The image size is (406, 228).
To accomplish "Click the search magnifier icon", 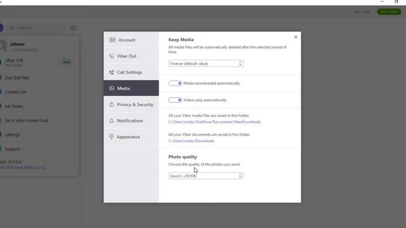I will tap(12, 28).
